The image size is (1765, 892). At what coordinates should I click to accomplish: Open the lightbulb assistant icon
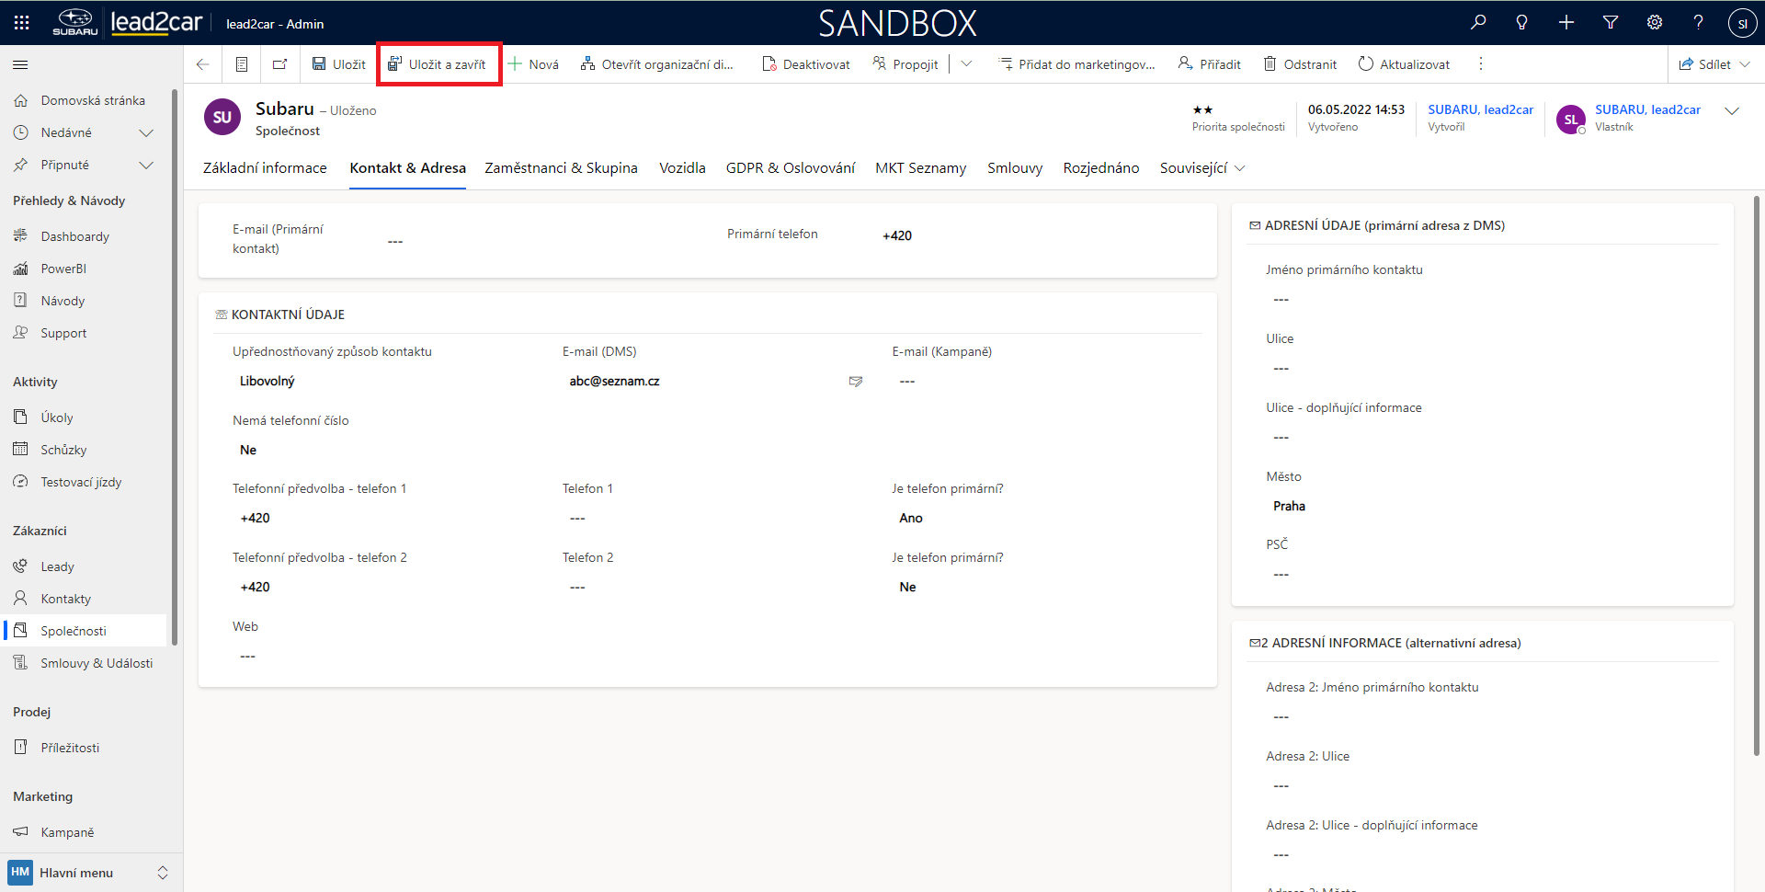[1521, 23]
